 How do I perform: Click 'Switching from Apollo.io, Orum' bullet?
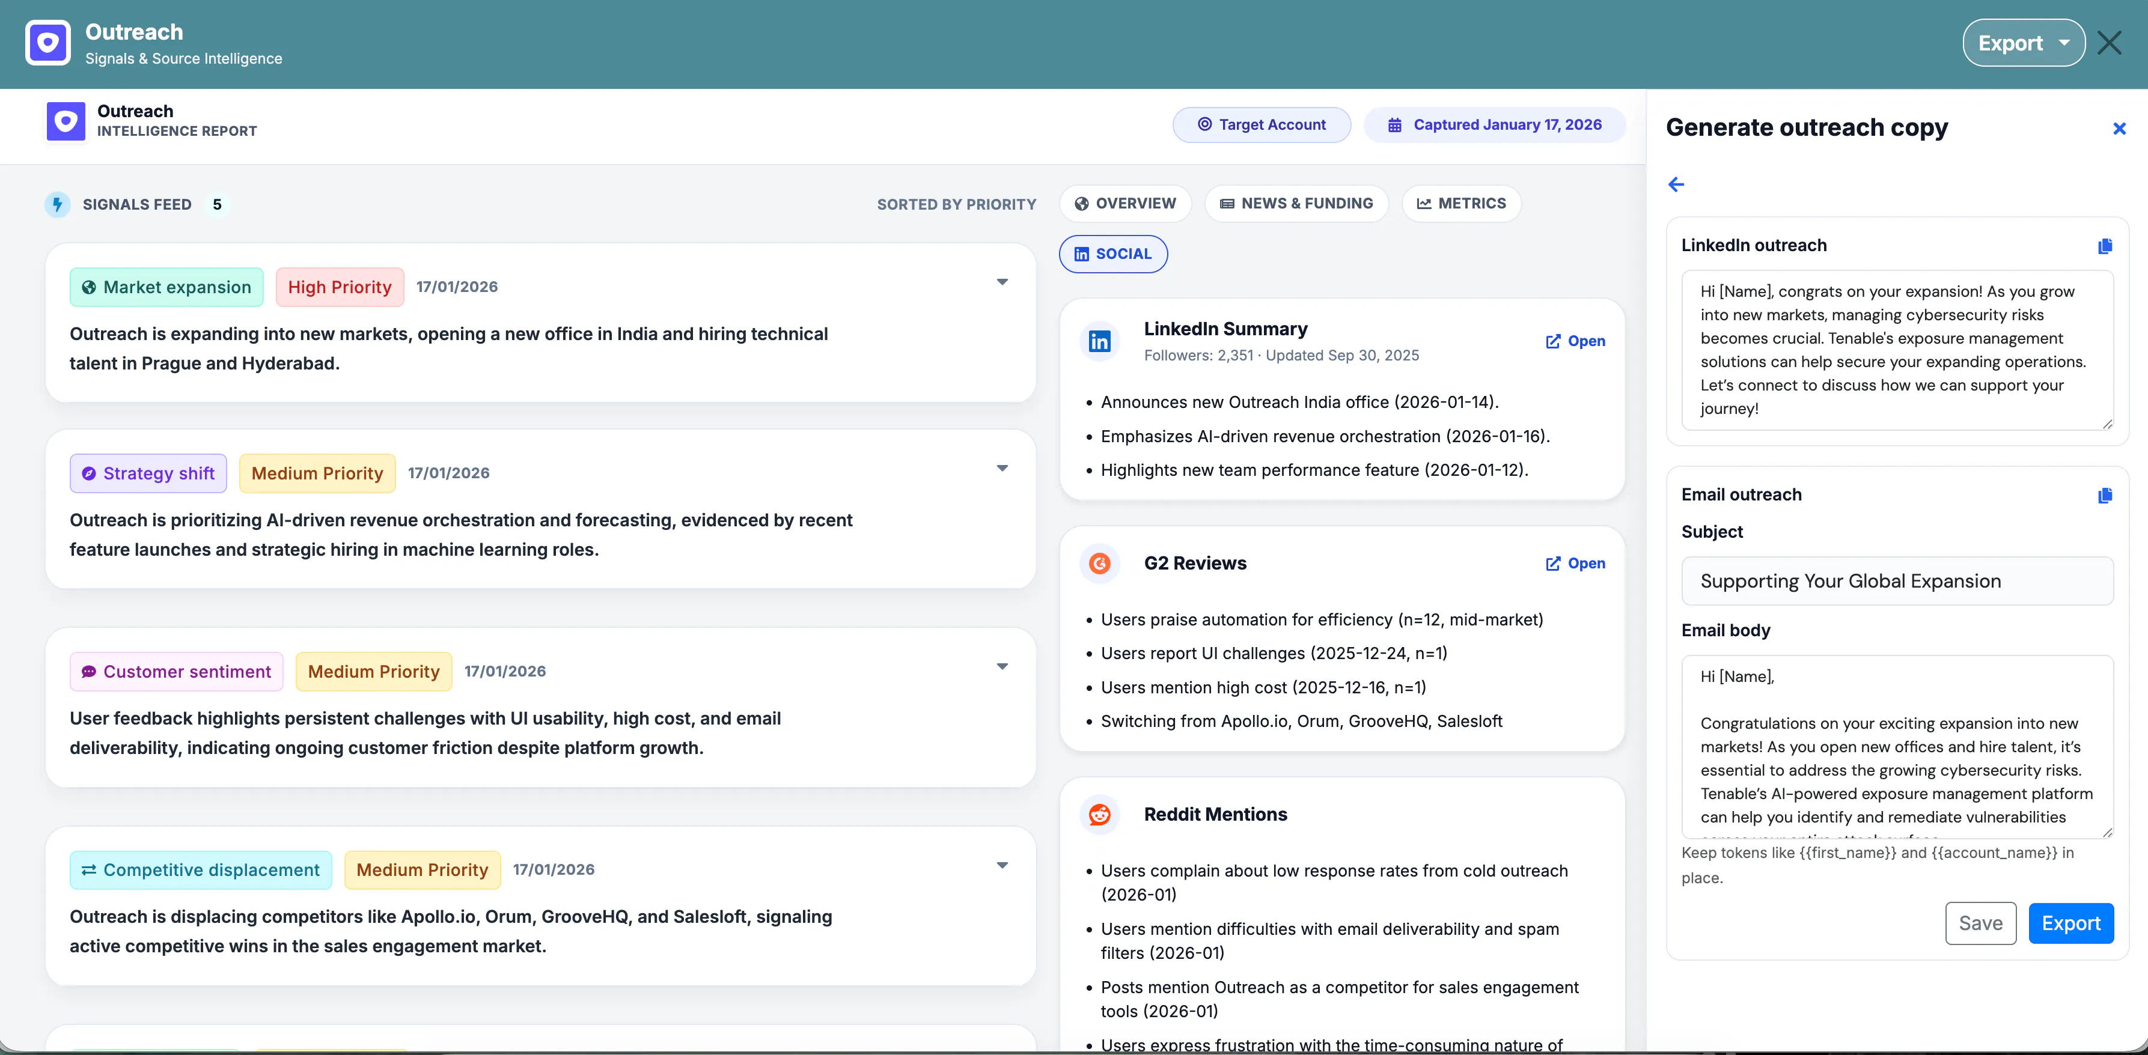(x=1302, y=721)
